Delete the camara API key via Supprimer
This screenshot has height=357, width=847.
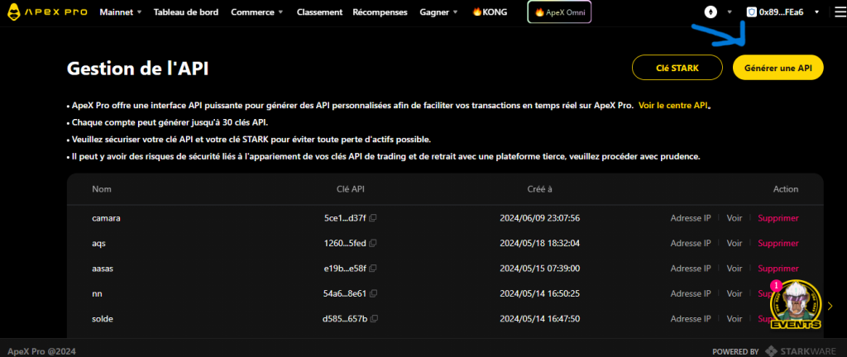[778, 218]
